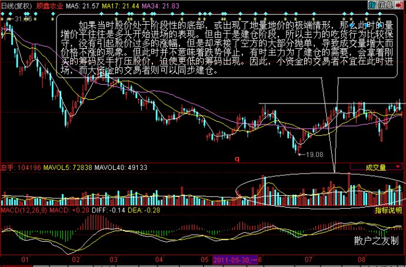
Task: Click the 05 month axis label
Action: coord(205,259)
